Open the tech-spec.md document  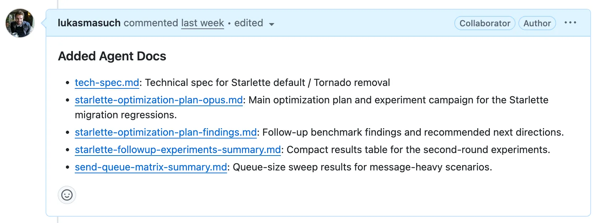click(106, 82)
